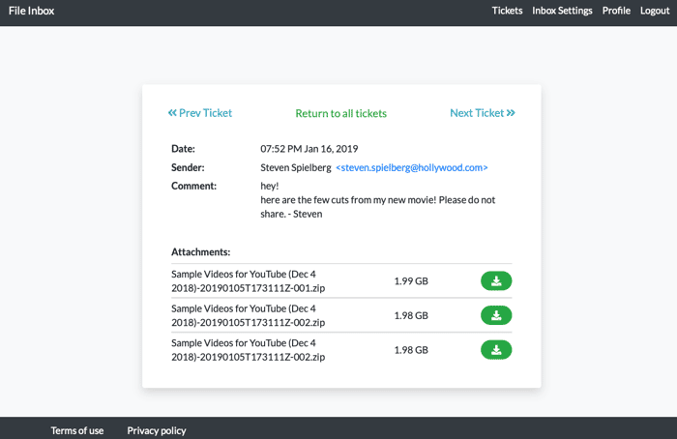Screen dimensions: 677x439
Task: Select the date text 07:52 PM Jan 16, 2019
Action: (309, 149)
